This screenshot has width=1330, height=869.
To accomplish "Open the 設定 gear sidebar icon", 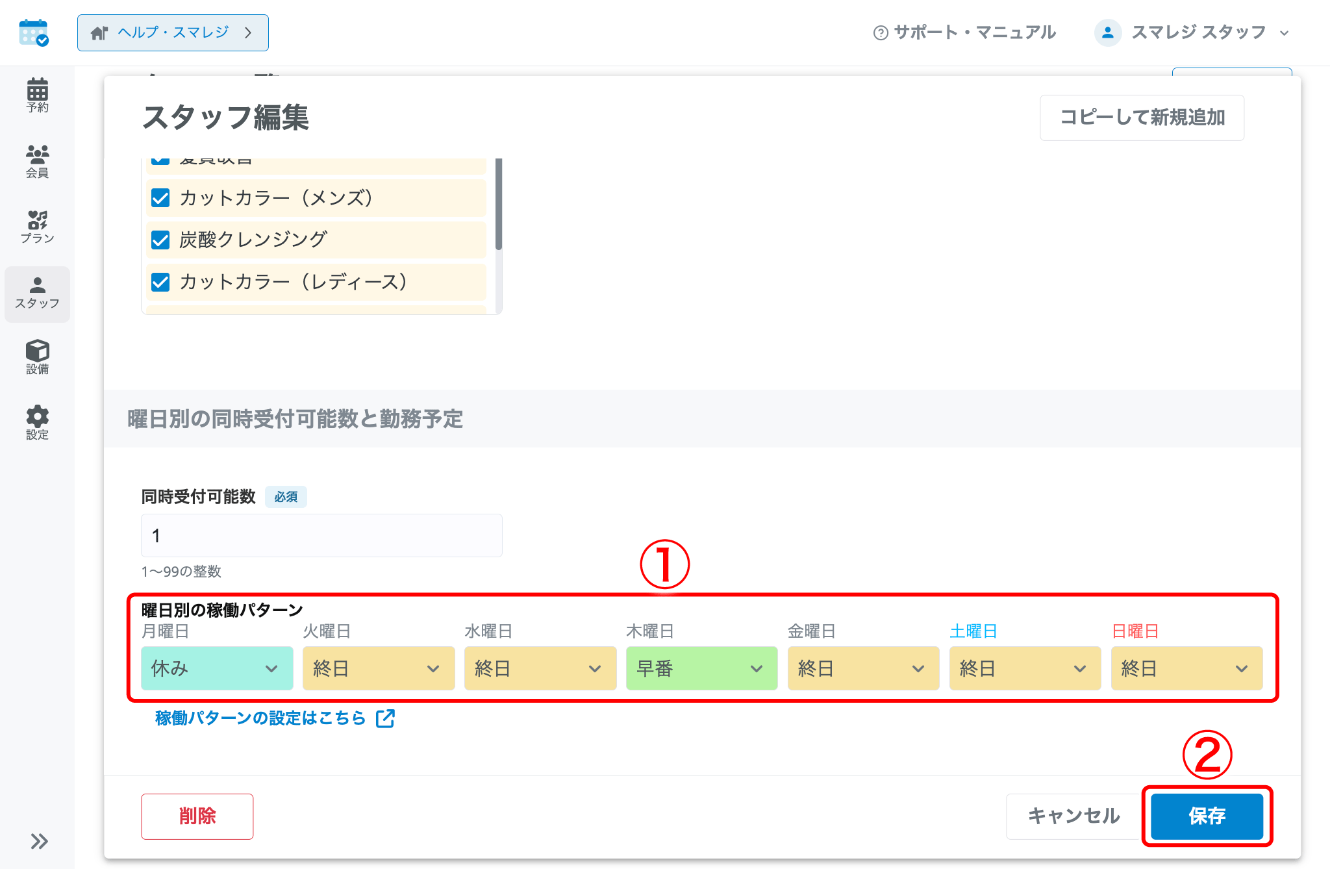I will (x=37, y=423).
